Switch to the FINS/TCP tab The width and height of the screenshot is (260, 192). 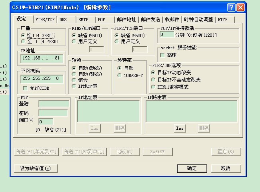[x=45, y=20]
